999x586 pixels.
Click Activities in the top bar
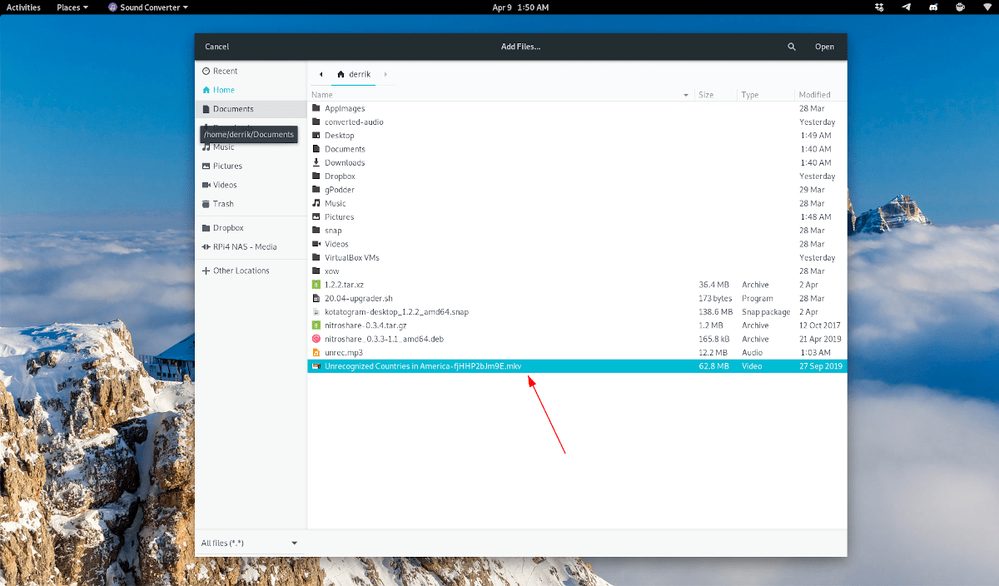[22, 7]
